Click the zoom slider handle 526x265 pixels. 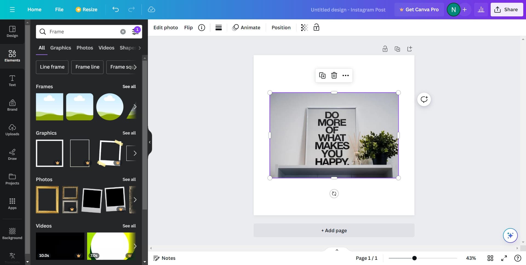click(414, 258)
